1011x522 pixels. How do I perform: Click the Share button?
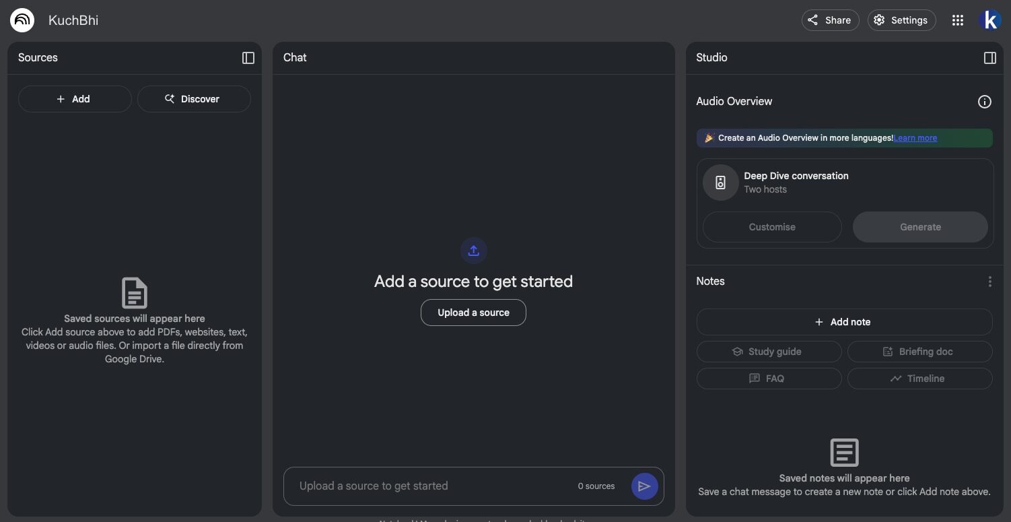pyautogui.click(x=830, y=20)
